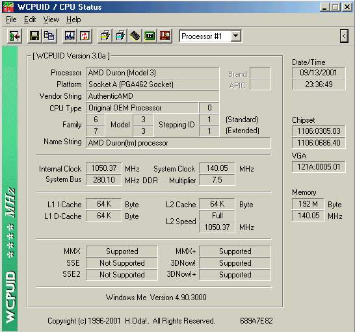This screenshot has height=332, width=355.
Task: Click the 689A7E82 code at the bottom
Action: (256, 321)
